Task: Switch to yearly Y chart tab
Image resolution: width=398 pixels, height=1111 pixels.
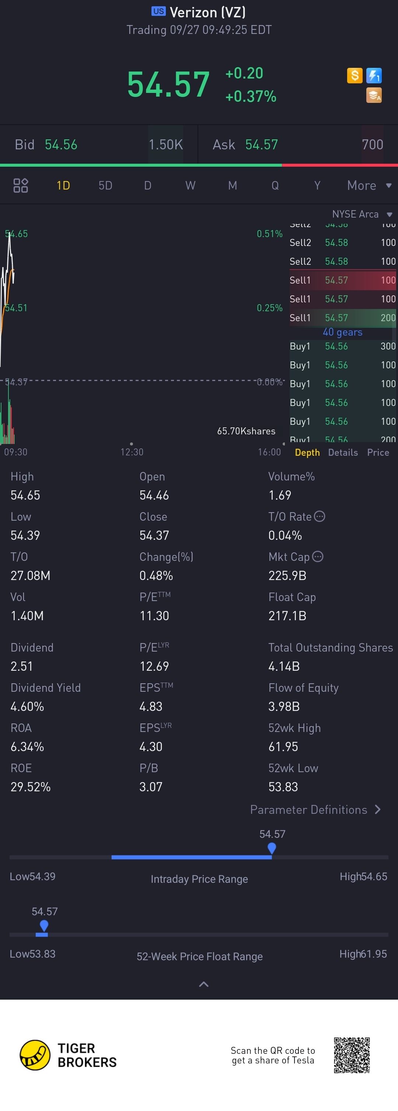Action: 317,185
